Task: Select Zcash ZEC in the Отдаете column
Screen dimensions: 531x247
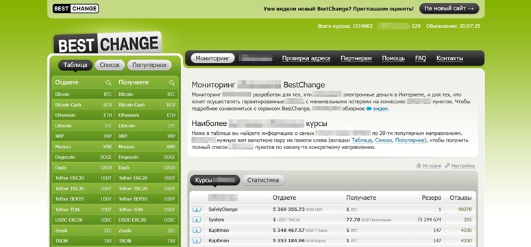Action: click(84, 231)
